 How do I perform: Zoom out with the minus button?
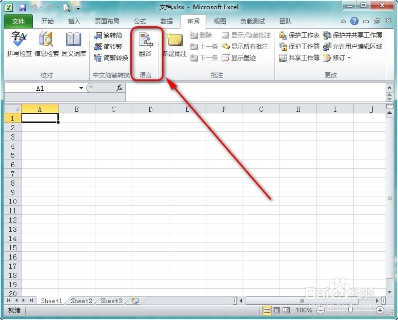(x=321, y=310)
